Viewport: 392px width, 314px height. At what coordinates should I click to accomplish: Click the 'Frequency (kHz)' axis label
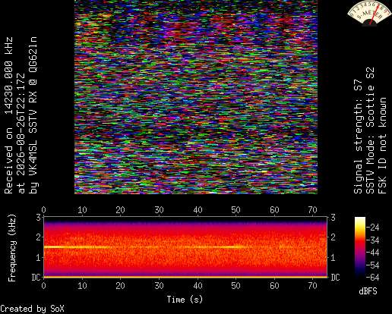pos(12,248)
